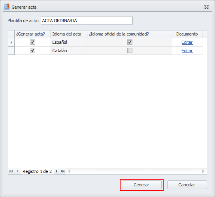Open Editar link for Español document
Image resolution: width=215 pixels, height=197 pixels.
(x=187, y=42)
